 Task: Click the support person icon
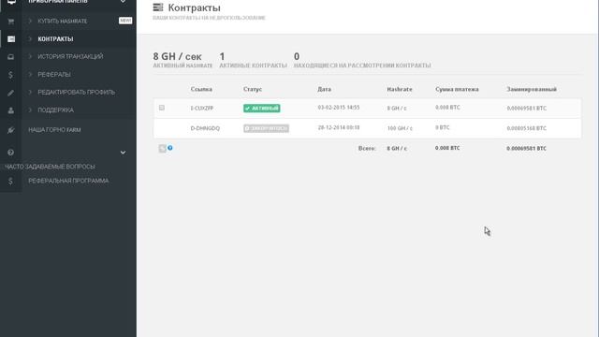[x=10, y=110]
